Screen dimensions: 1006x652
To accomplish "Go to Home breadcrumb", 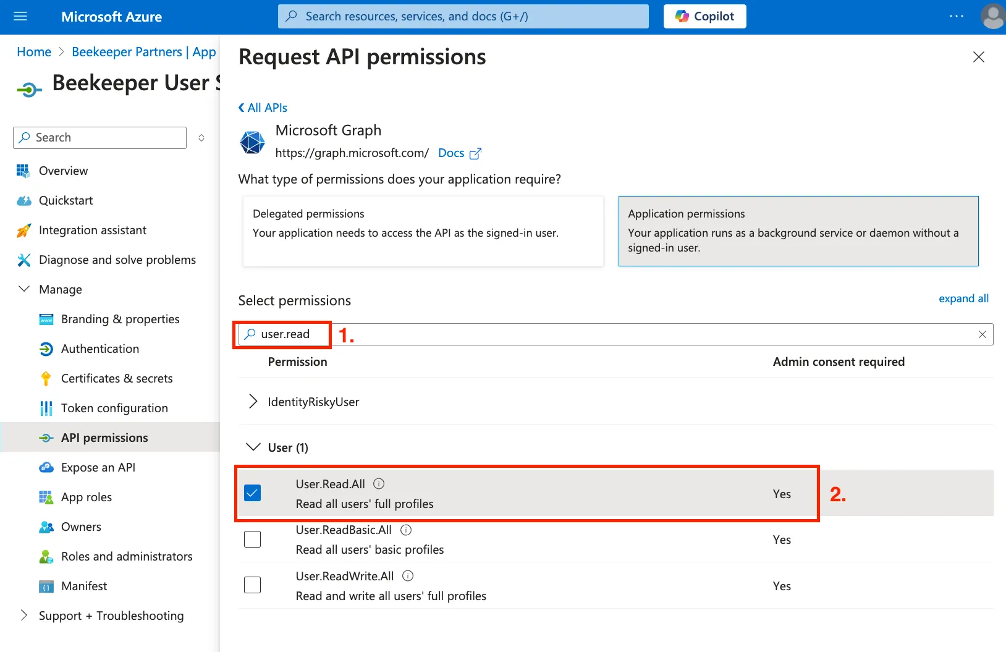I will tap(34, 52).
